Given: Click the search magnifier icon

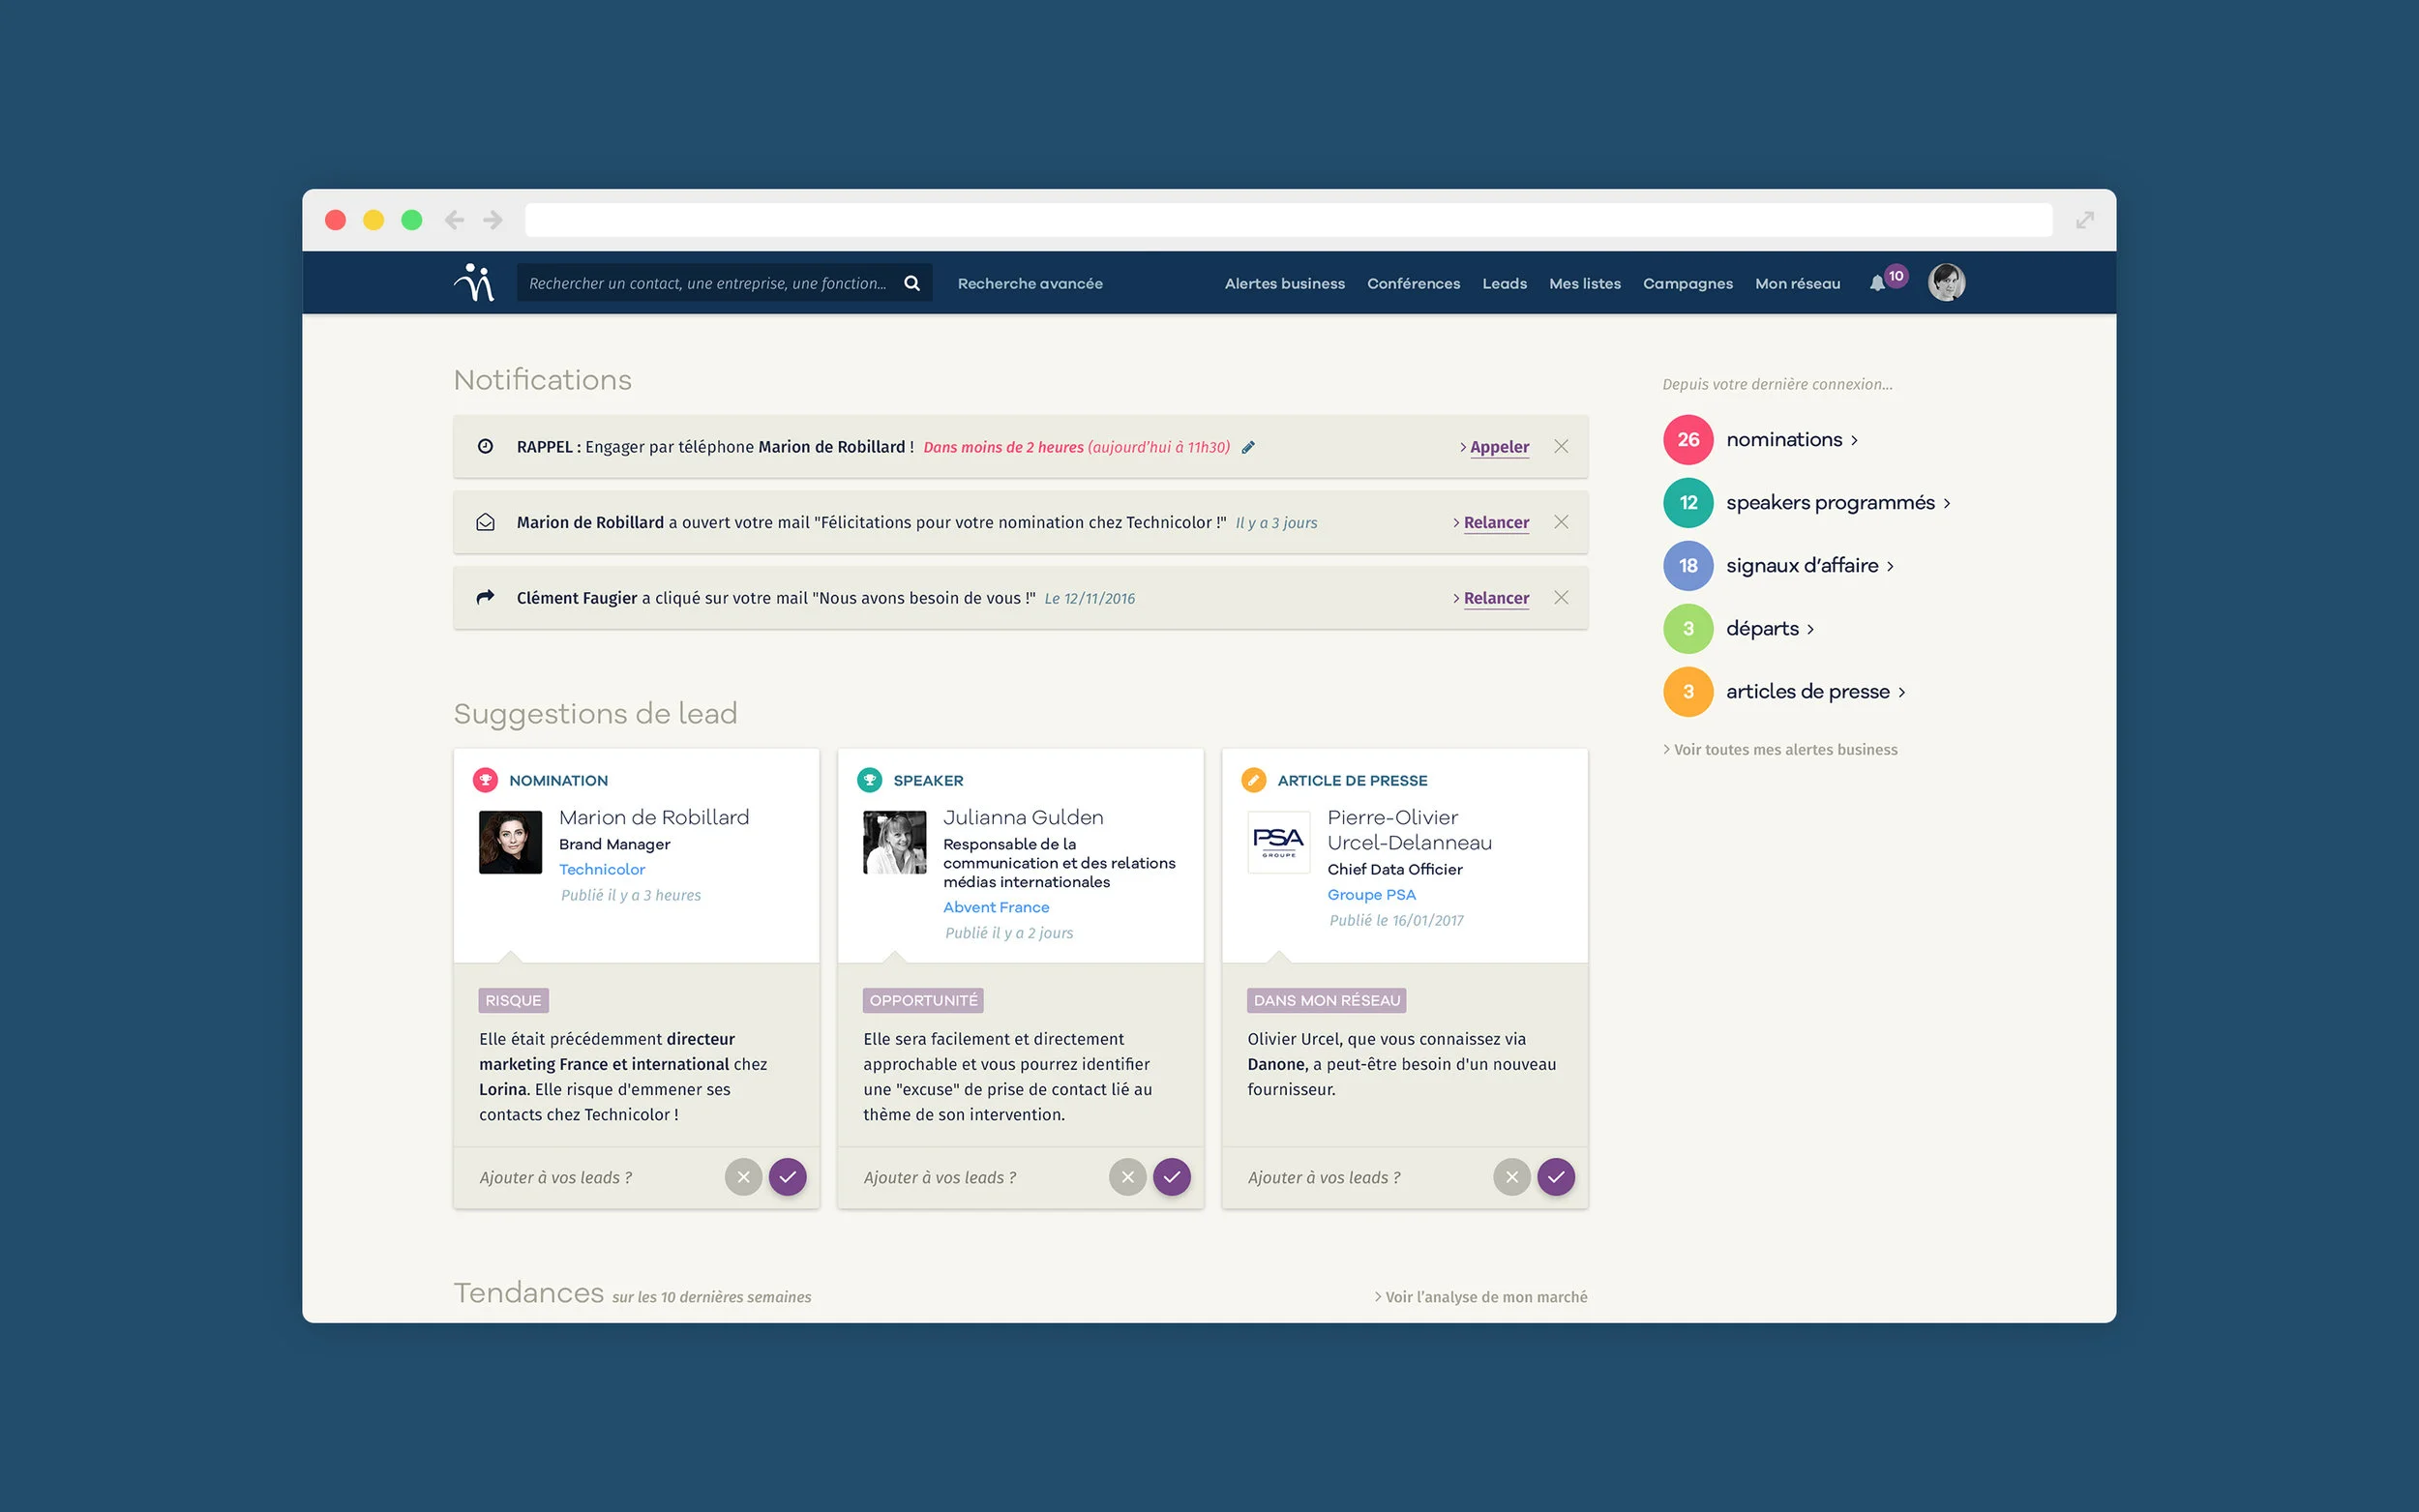Looking at the screenshot, I should coord(911,283).
